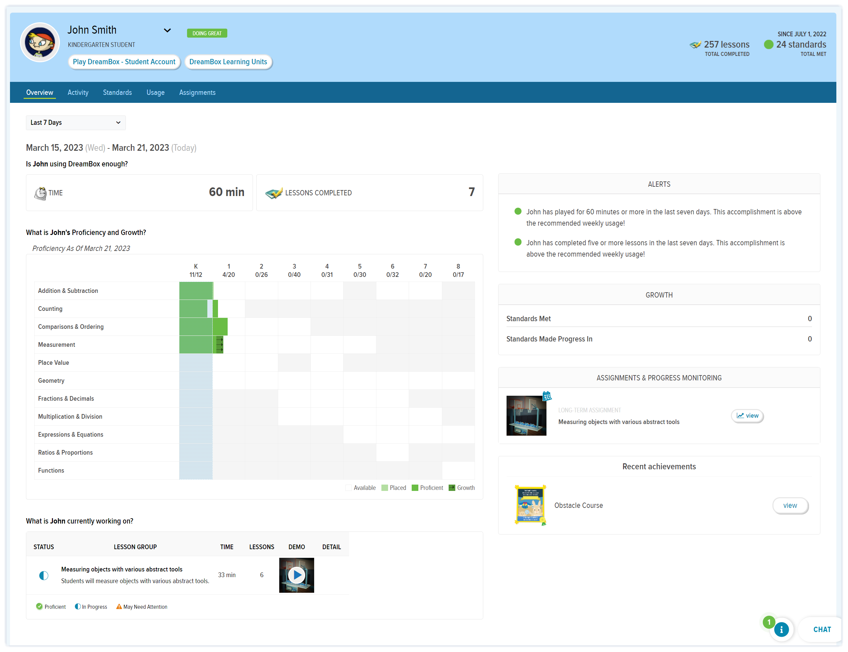The height and width of the screenshot is (652, 848).
Task: Select grade 1 column header 4/20
Action: pyautogui.click(x=229, y=271)
